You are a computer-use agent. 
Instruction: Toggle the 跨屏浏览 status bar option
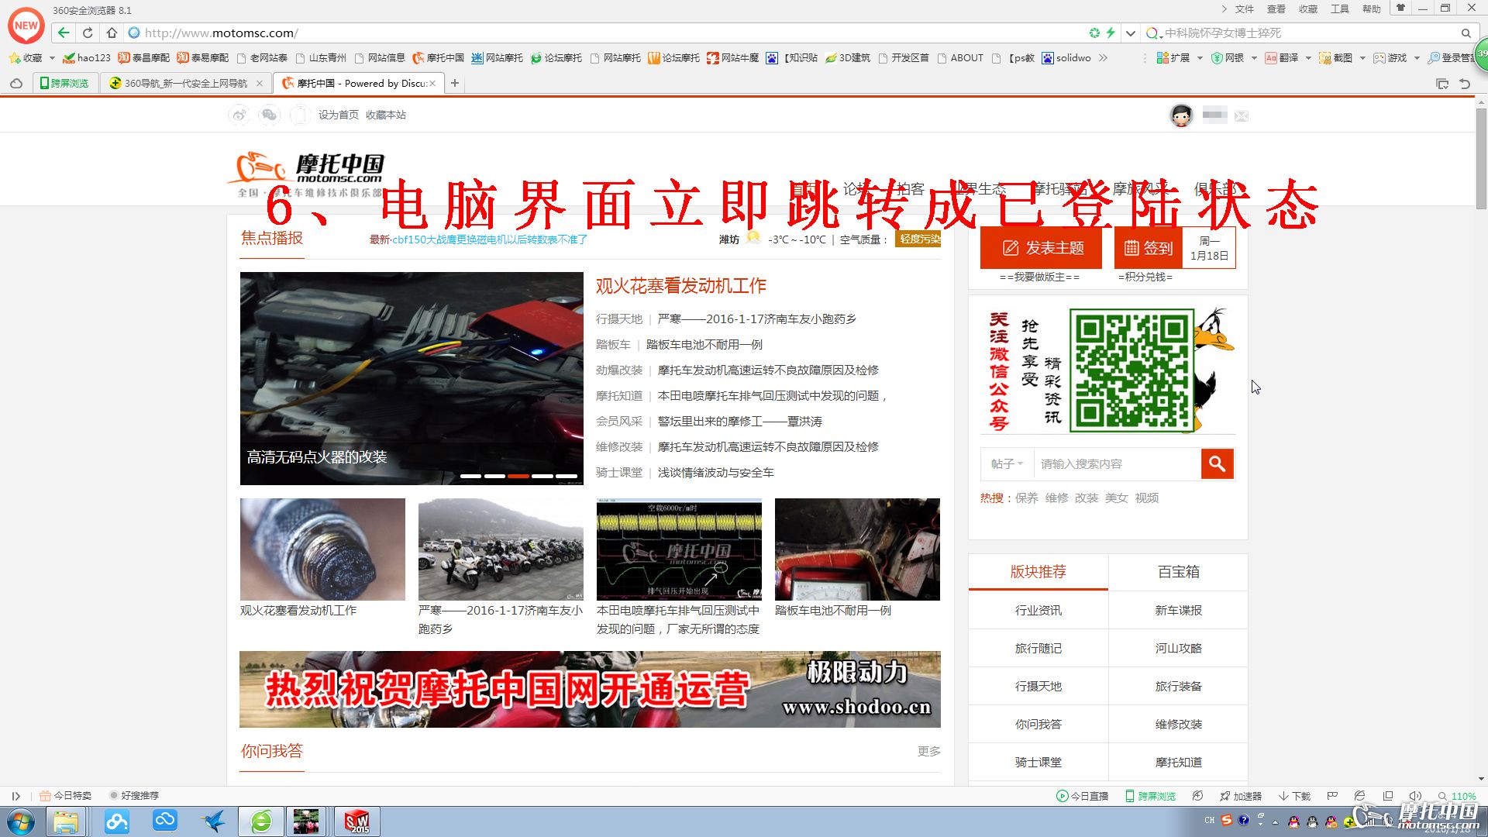click(1151, 796)
